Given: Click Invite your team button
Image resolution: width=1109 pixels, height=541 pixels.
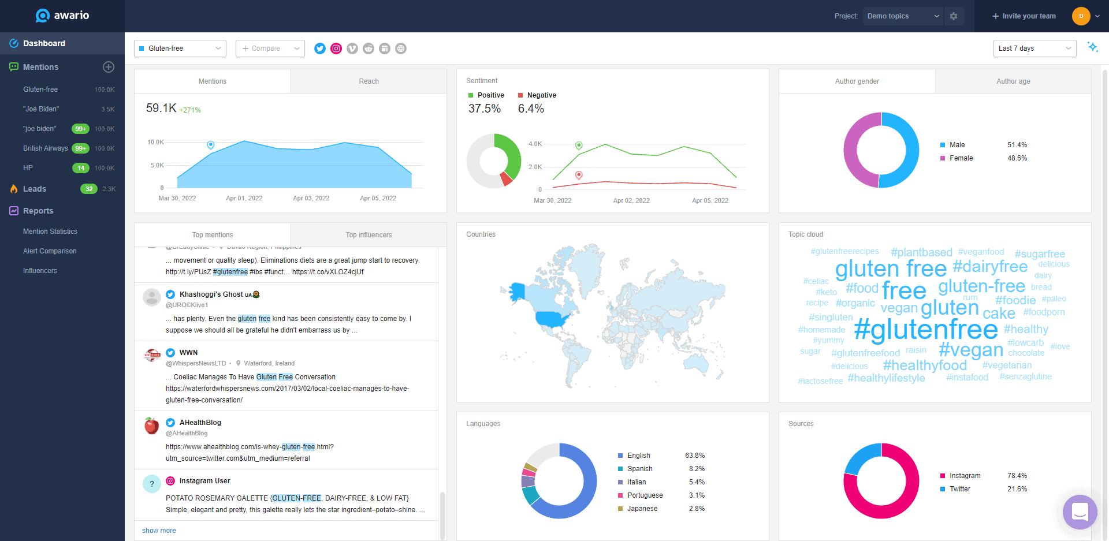Looking at the screenshot, I should (x=1024, y=16).
